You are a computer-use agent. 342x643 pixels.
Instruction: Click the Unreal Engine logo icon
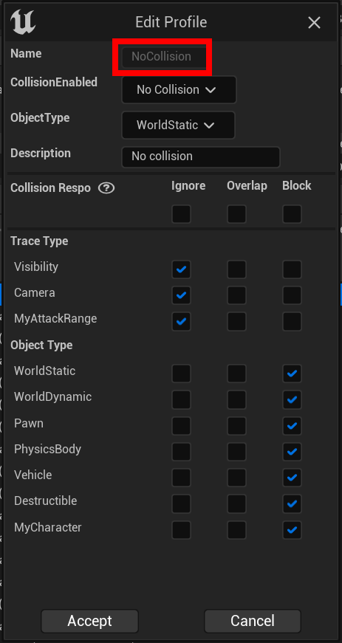[23, 21]
